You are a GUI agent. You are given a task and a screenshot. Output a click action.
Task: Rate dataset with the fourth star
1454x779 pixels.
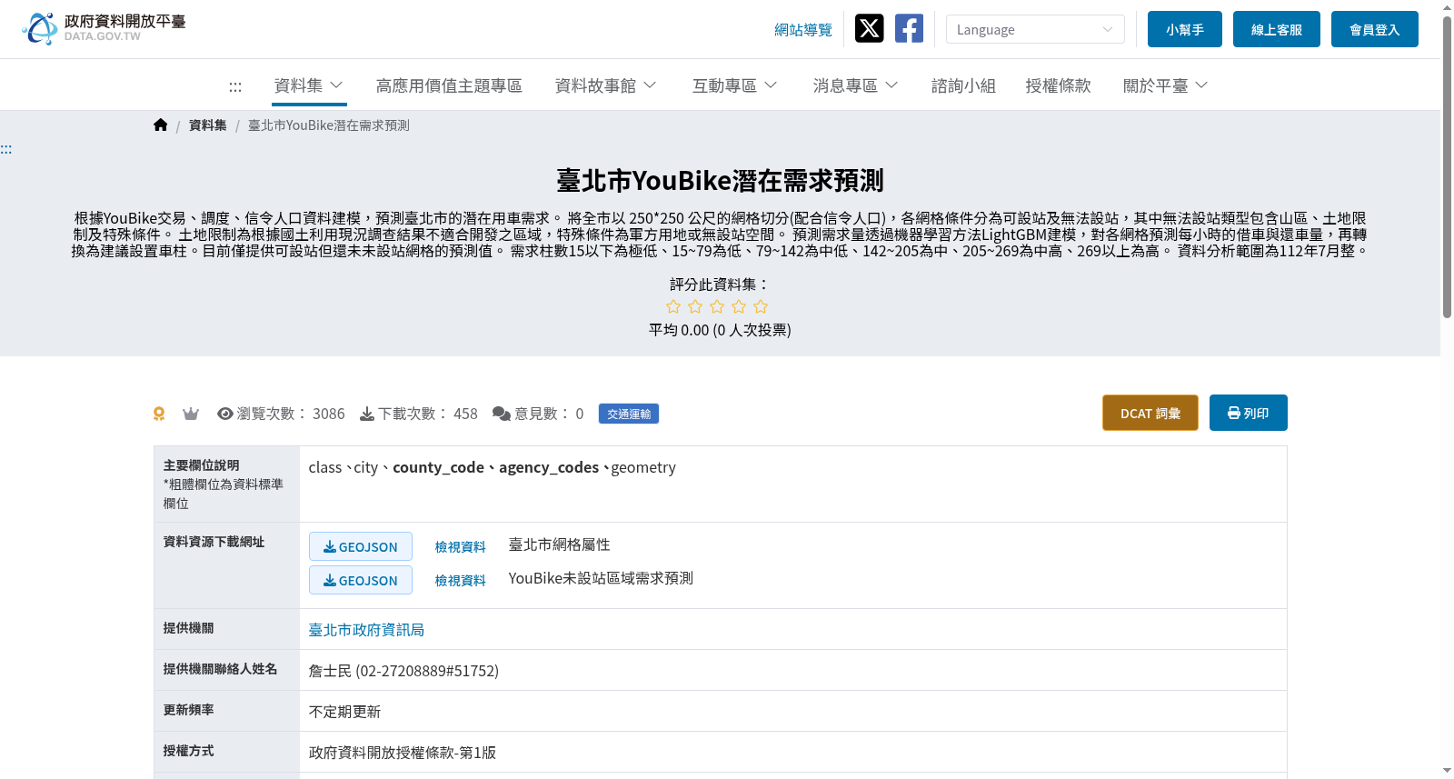point(739,307)
